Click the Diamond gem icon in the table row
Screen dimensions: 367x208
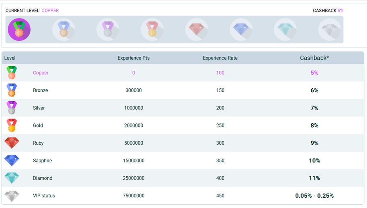[x=11, y=178]
